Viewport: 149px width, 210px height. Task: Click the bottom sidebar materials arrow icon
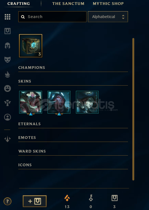pyautogui.click(x=7, y=139)
